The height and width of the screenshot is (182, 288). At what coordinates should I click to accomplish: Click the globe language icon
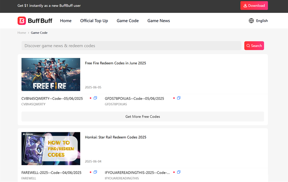(251, 21)
